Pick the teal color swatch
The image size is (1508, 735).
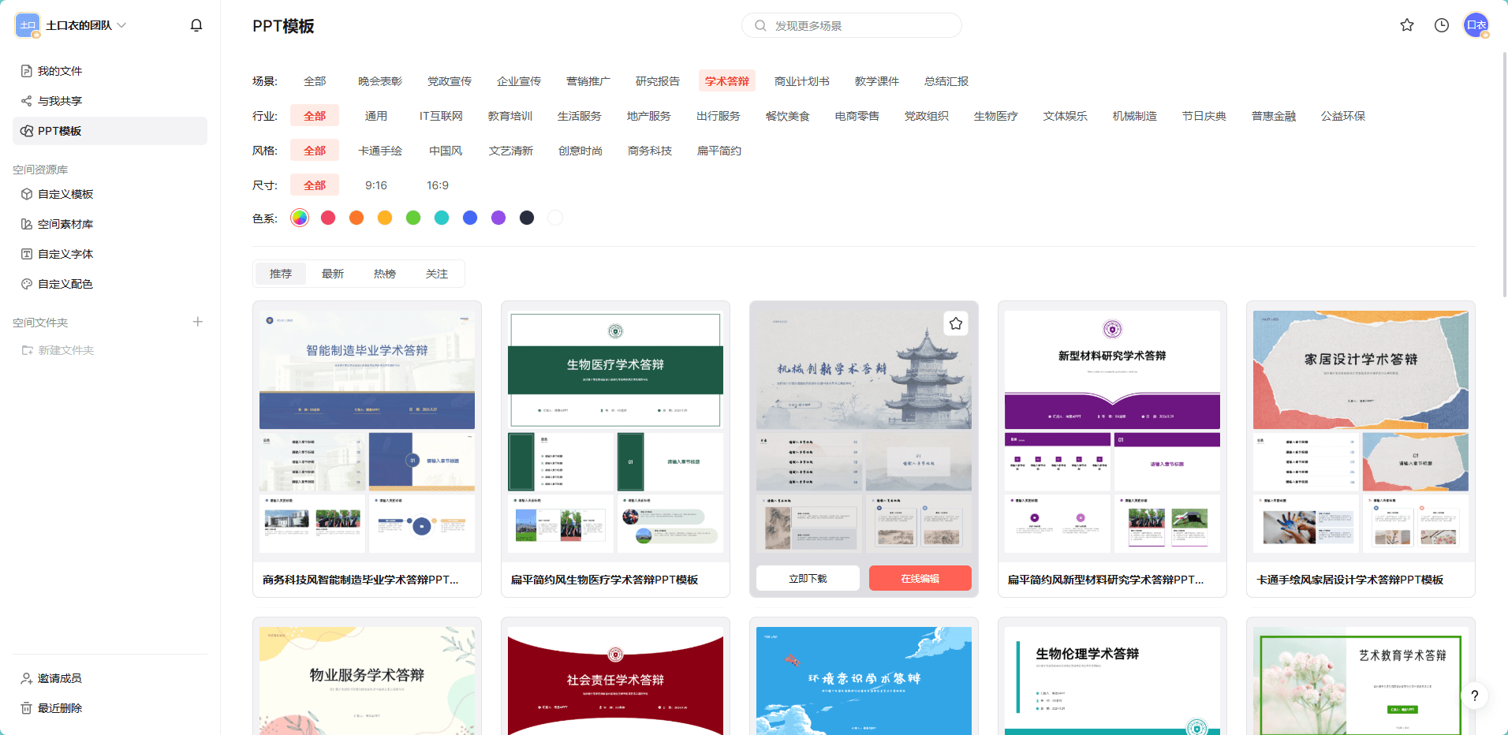pos(442,218)
